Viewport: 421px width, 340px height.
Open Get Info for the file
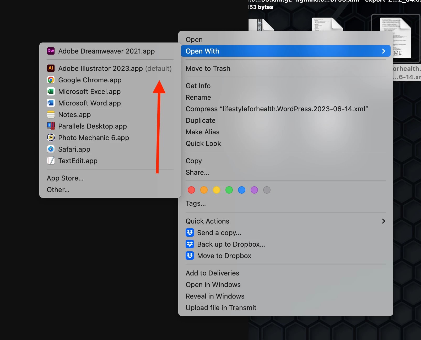coord(286,86)
